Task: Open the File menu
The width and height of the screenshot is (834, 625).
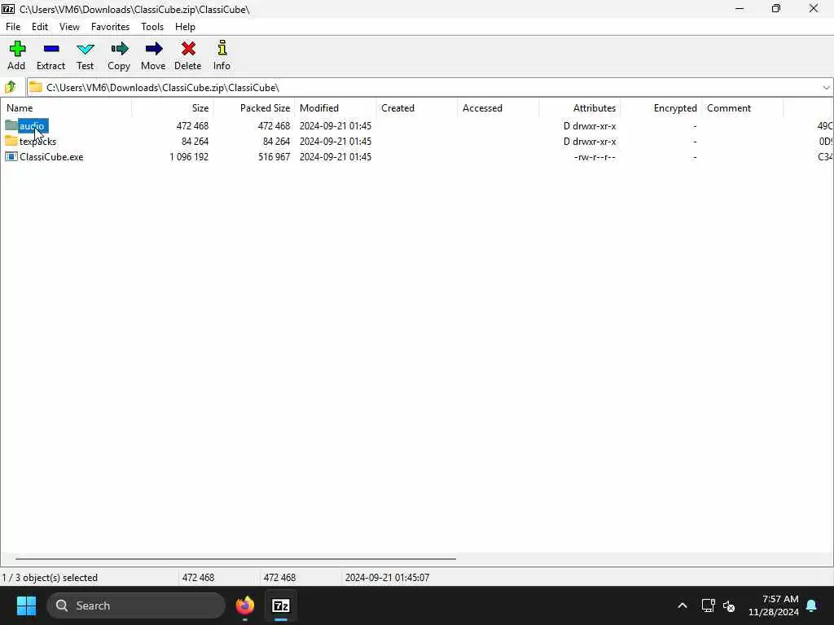Action: pos(13,27)
